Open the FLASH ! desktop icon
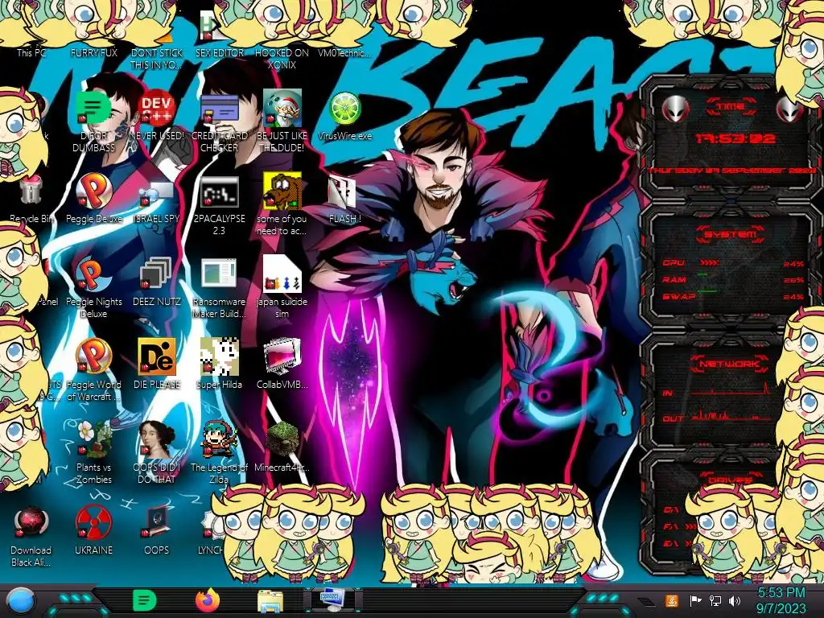 tap(343, 192)
